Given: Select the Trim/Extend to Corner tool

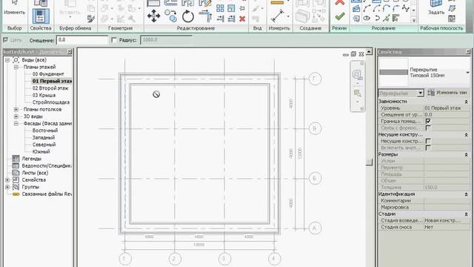Looking at the screenshot, I should (206, 16).
